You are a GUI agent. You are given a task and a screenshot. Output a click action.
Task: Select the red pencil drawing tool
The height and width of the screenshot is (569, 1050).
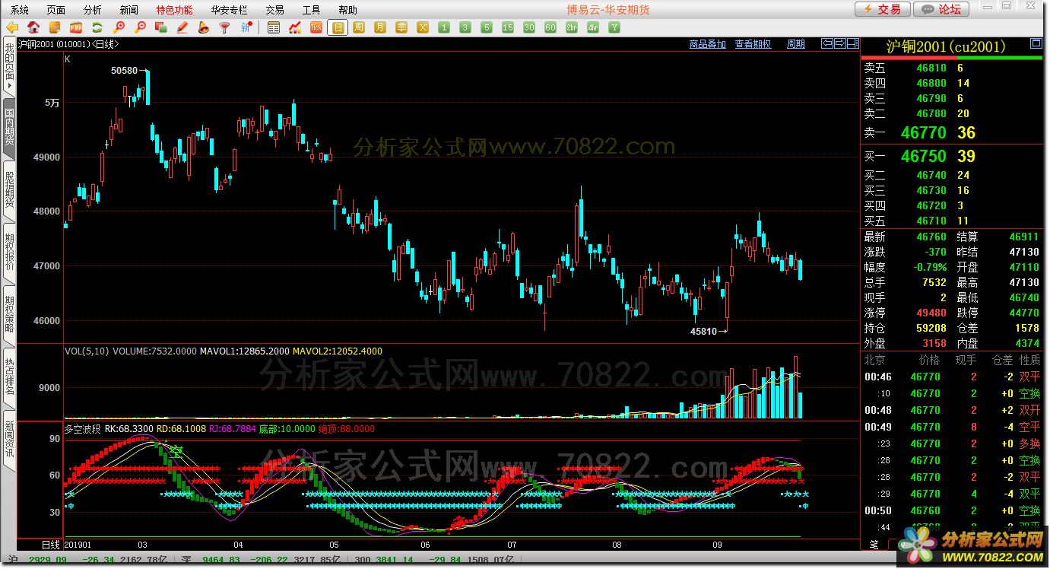pos(182,27)
